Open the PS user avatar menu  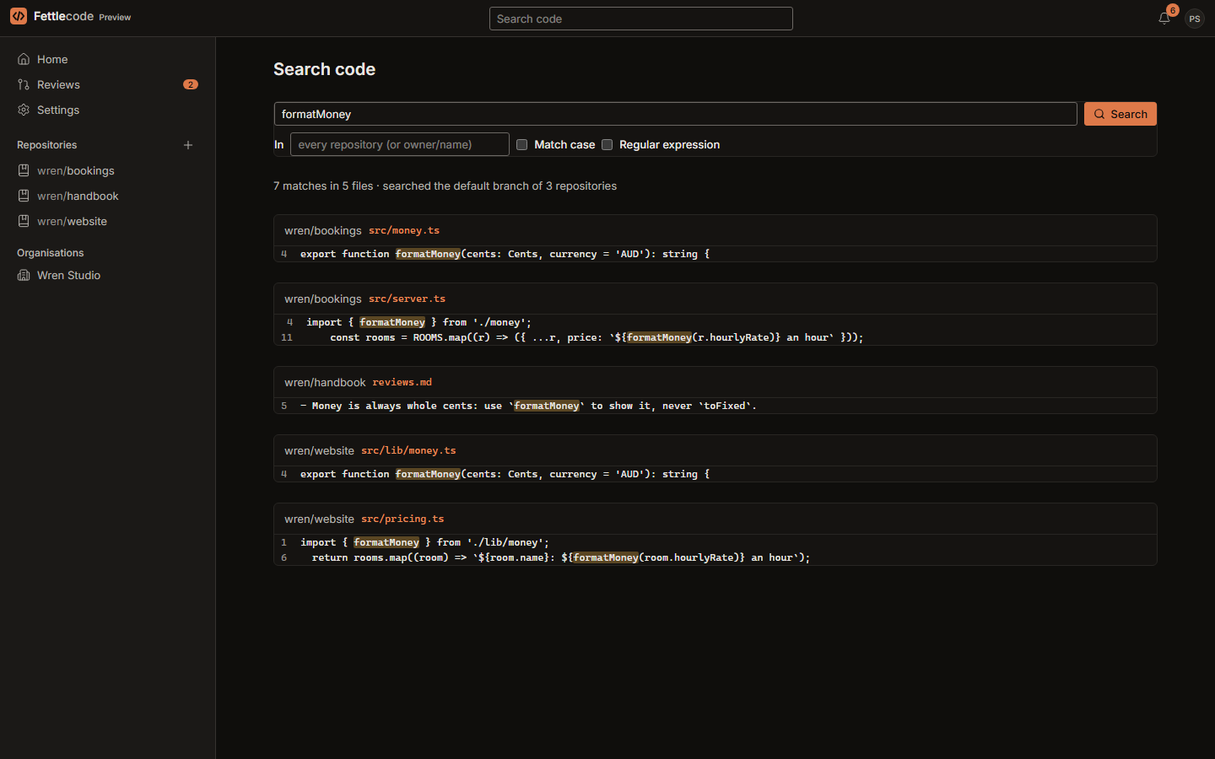(x=1194, y=19)
